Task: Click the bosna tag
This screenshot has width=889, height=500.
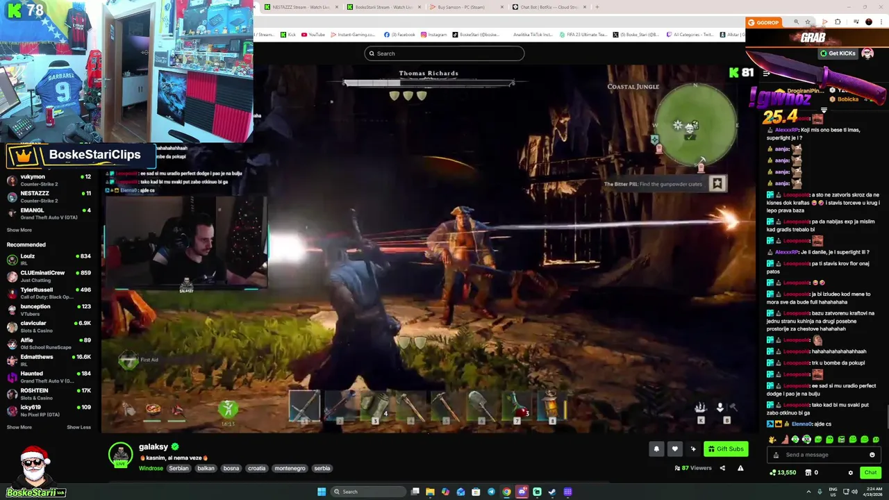Action: (x=231, y=468)
